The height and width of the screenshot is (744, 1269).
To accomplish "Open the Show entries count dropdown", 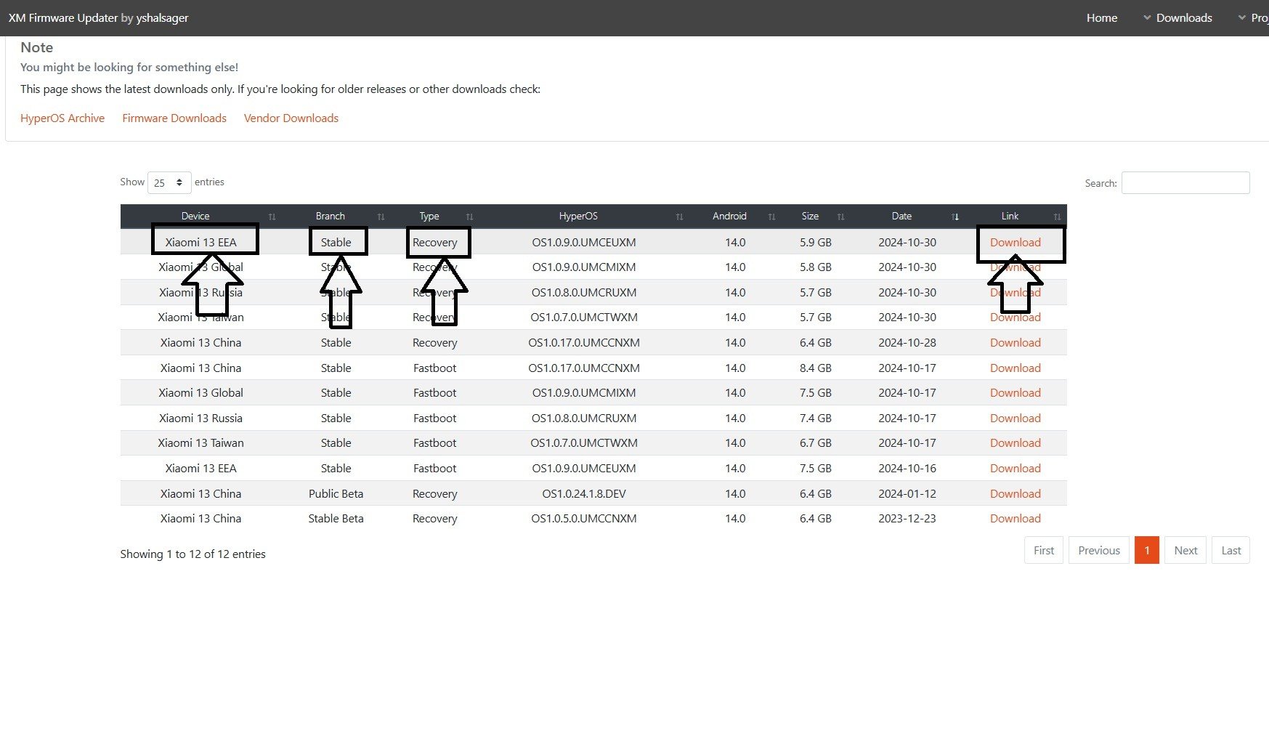I will point(169,182).
